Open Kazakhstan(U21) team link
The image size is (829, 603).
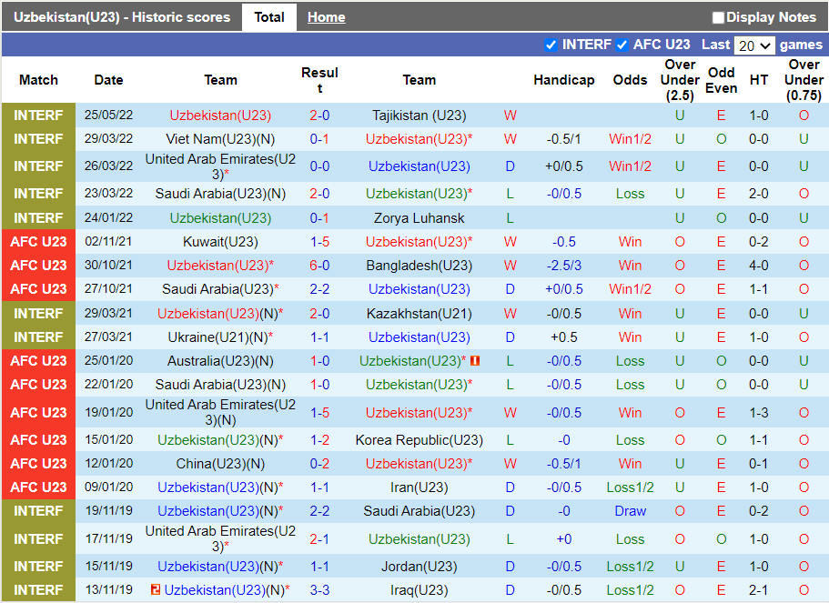(x=419, y=314)
